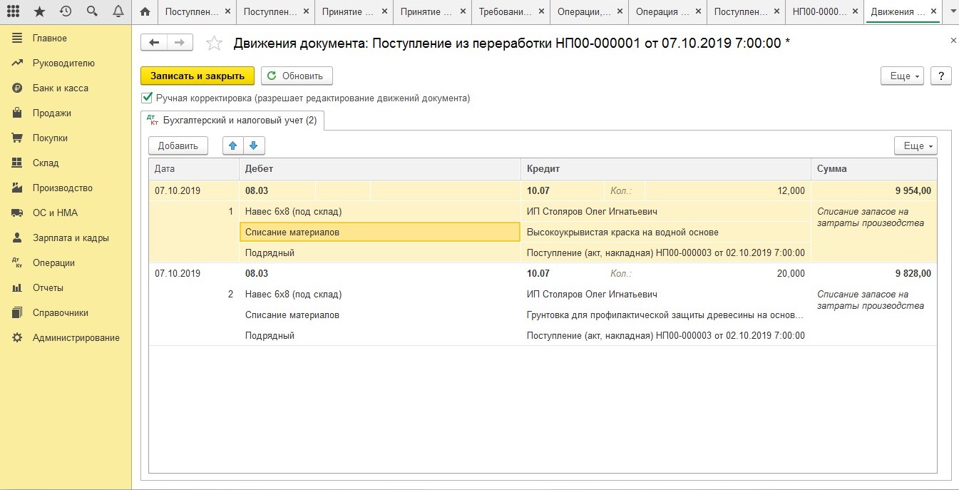Click the Записать и закрыть button
Viewport: 959px width, 490px height.
[x=198, y=76]
